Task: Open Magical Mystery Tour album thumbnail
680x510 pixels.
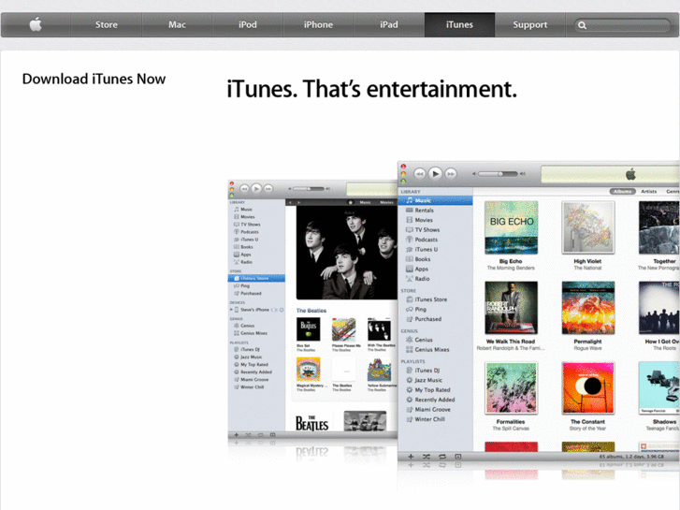Action: [309, 369]
